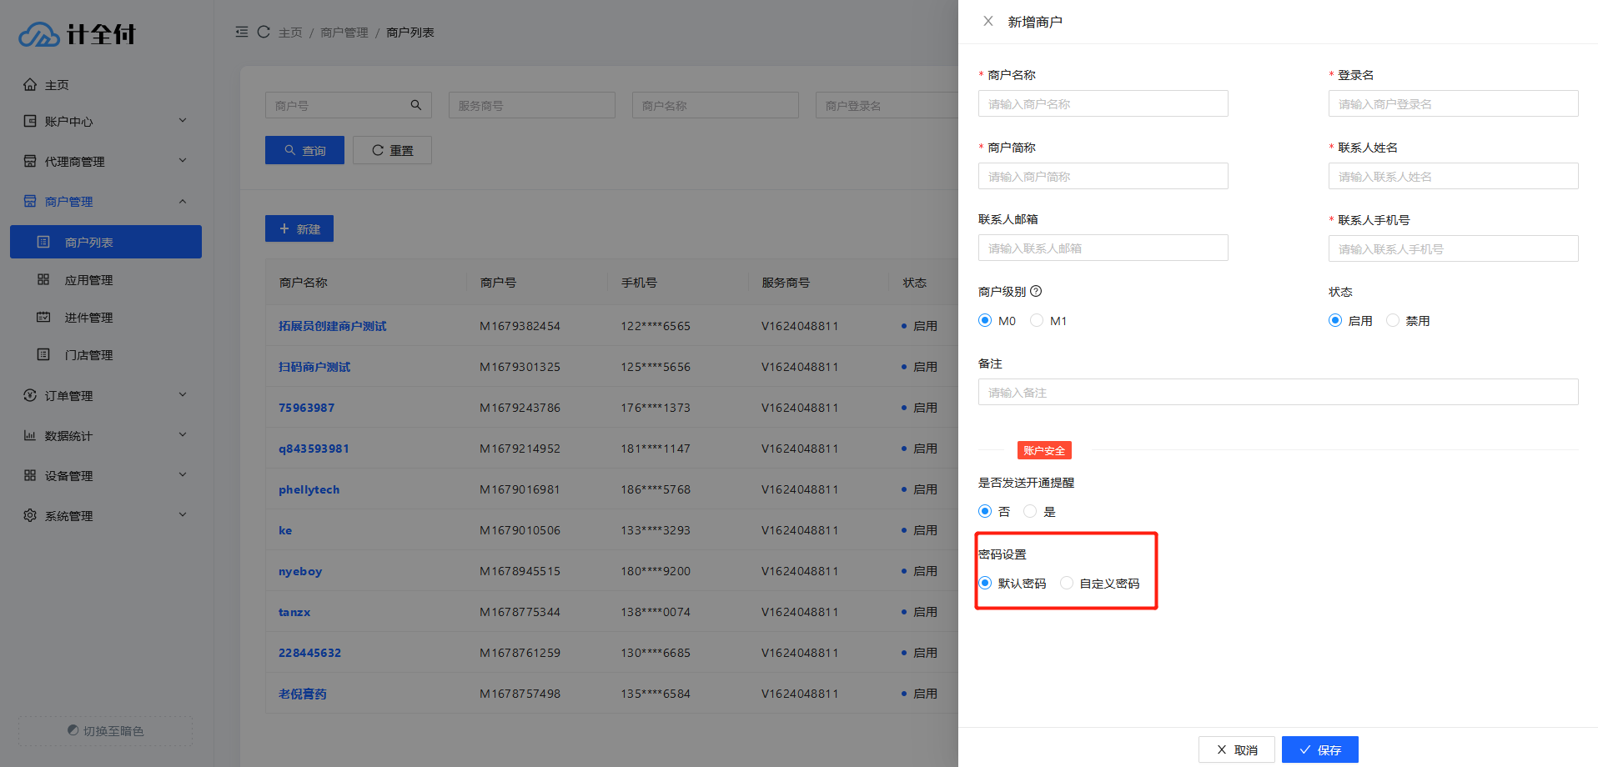
Task: Open merchant 拓展员创建商户测试
Action: (332, 326)
